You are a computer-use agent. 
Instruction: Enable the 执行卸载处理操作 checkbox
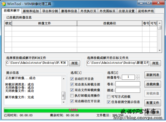72,96
